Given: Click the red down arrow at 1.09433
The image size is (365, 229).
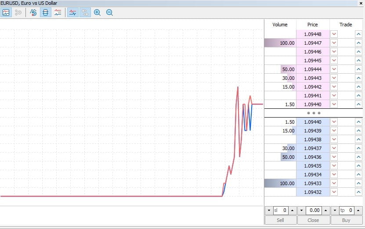Looking at the screenshot, I should [x=334, y=183].
